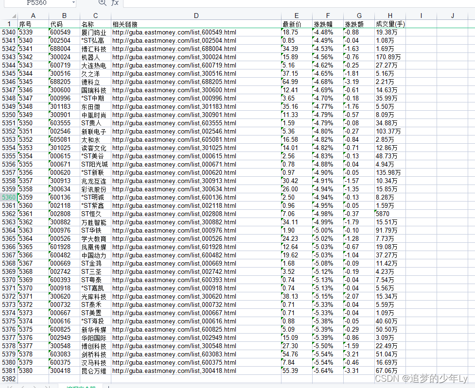Viewport: 475px width, 388px height.
Task: Click the cell with name ST贵人
Action: (x=95, y=123)
